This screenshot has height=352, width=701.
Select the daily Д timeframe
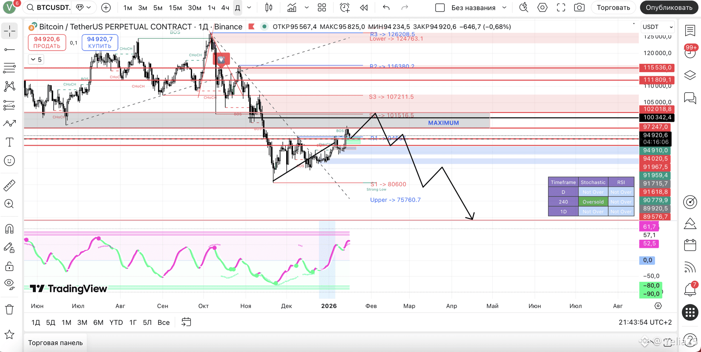click(x=238, y=8)
